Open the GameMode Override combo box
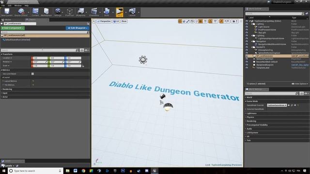Viewport: 310px width, 174px height. (x=277, y=105)
